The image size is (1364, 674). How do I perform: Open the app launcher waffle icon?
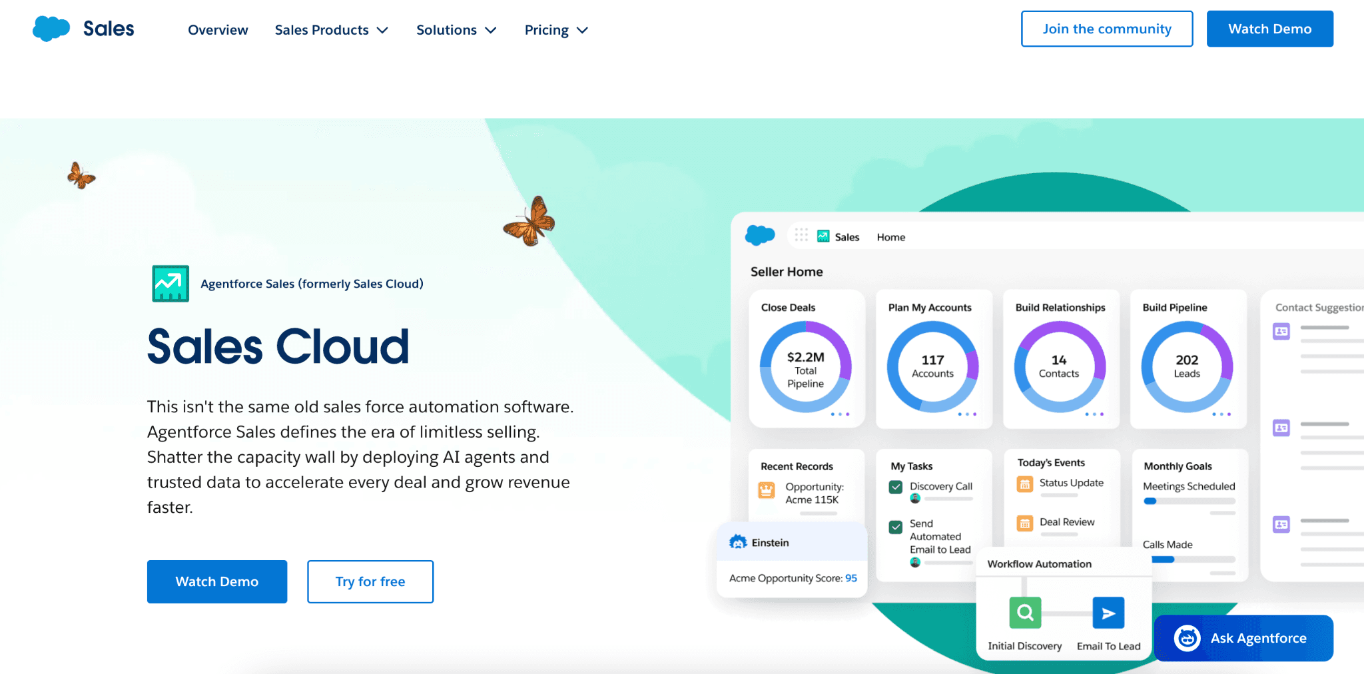pos(801,236)
